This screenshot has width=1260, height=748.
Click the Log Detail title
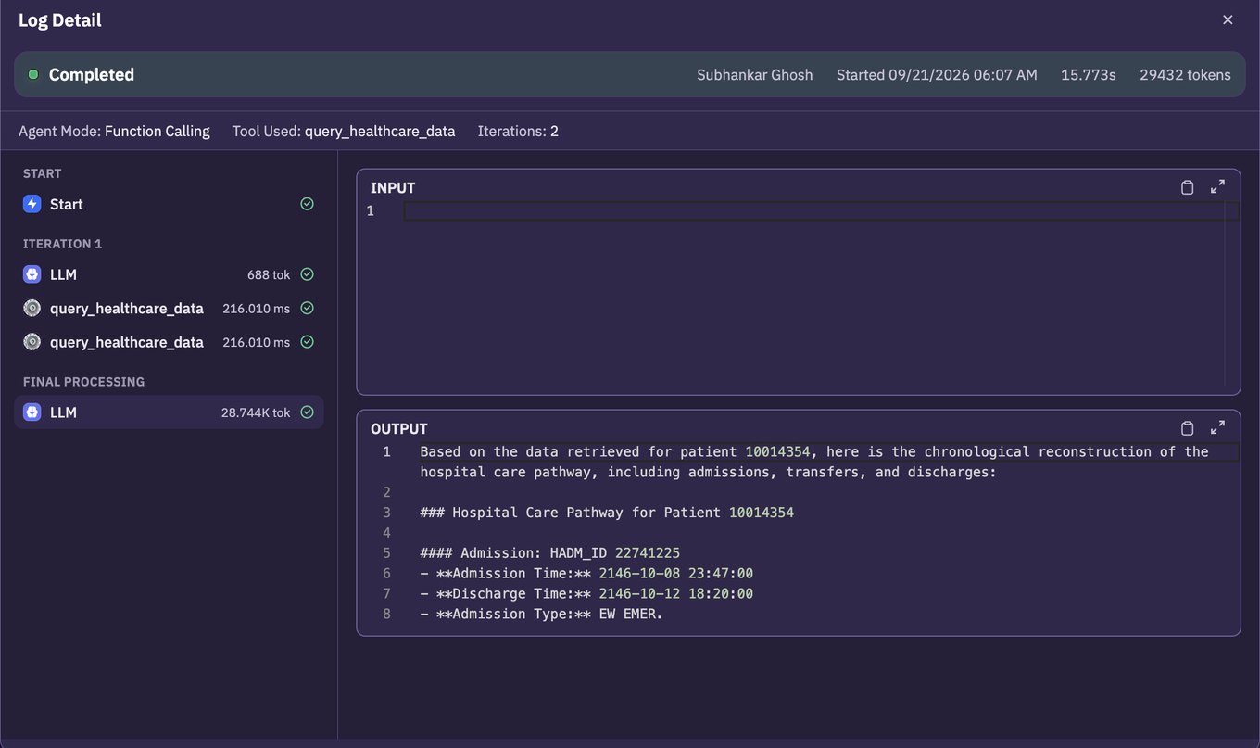[x=60, y=20]
